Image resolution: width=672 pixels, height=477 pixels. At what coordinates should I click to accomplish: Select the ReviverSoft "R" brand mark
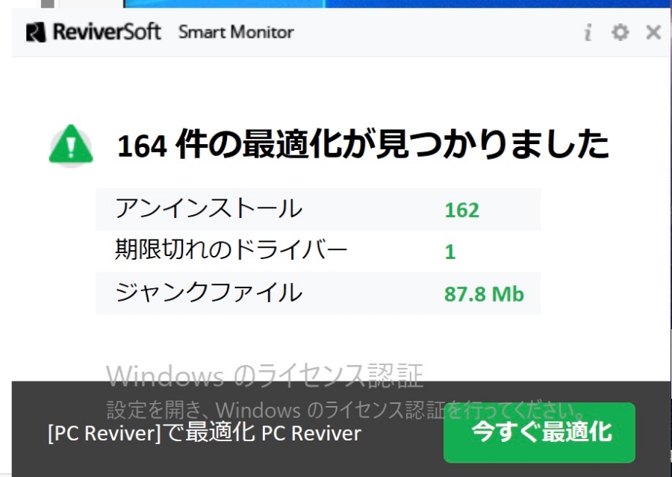pos(36,32)
